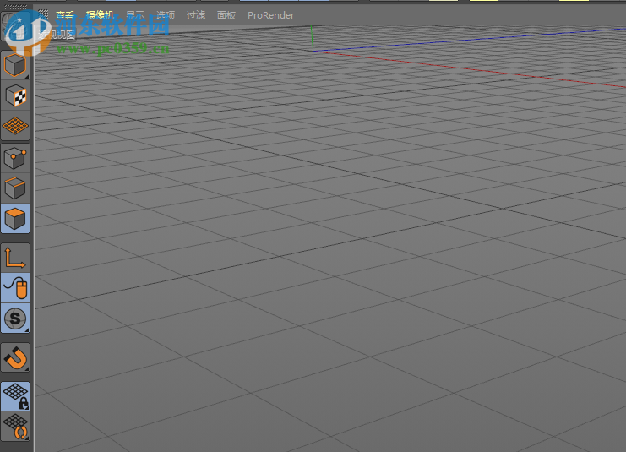This screenshot has width=626, height=452.
Task: Switch to Edges mode cube icon
Action: click(15, 188)
